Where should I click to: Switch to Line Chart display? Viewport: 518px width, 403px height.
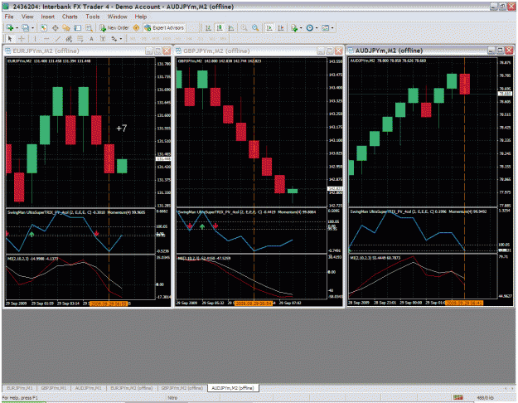click(x=231, y=28)
